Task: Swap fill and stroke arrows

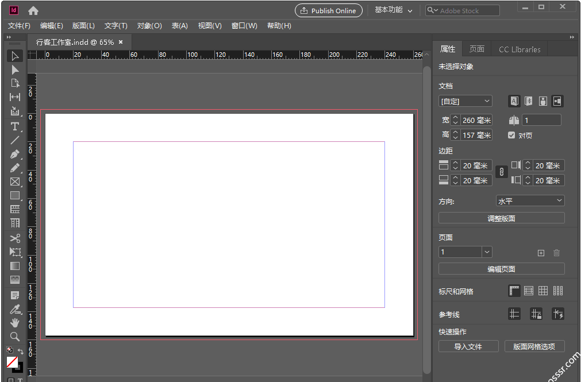Action: [x=21, y=351]
